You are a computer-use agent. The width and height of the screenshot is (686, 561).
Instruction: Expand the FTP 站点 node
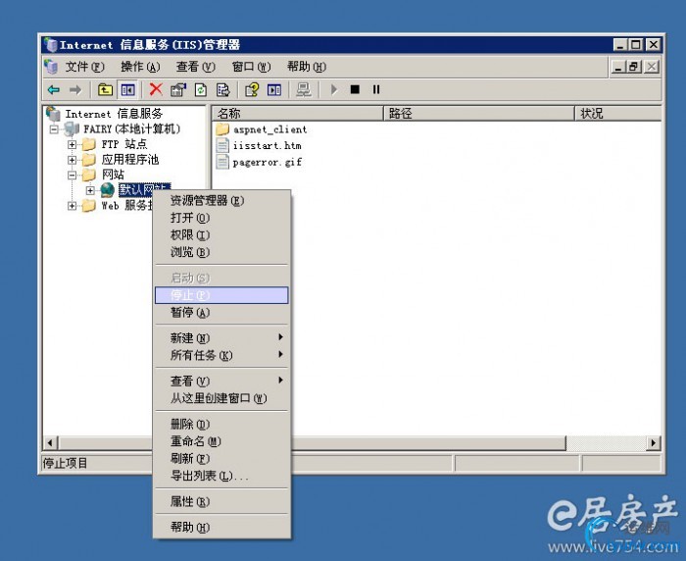73,144
